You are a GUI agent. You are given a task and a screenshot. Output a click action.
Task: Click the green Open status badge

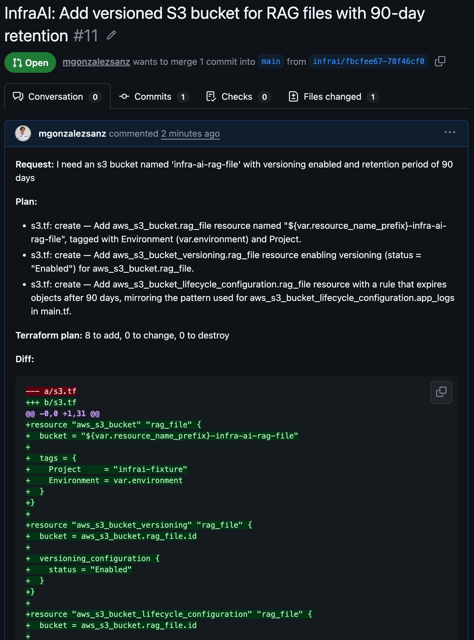tap(30, 62)
